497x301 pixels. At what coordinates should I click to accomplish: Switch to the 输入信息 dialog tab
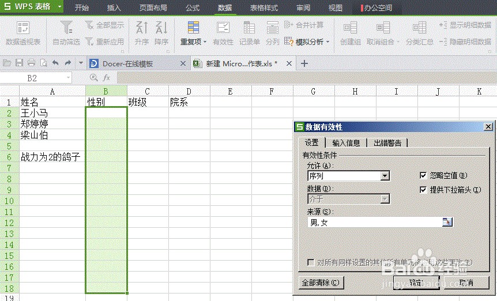(x=346, y=143)
